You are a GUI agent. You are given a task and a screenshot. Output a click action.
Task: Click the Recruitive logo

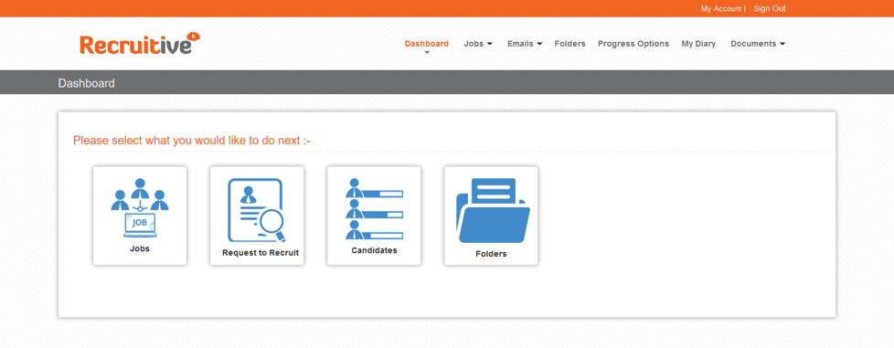[x=140, y=44]
